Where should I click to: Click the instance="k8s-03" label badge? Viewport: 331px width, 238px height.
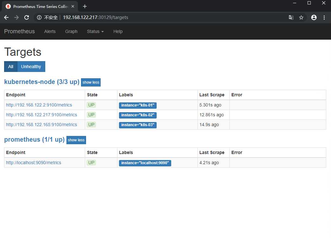pyautogui.click(x=138, y=125)
